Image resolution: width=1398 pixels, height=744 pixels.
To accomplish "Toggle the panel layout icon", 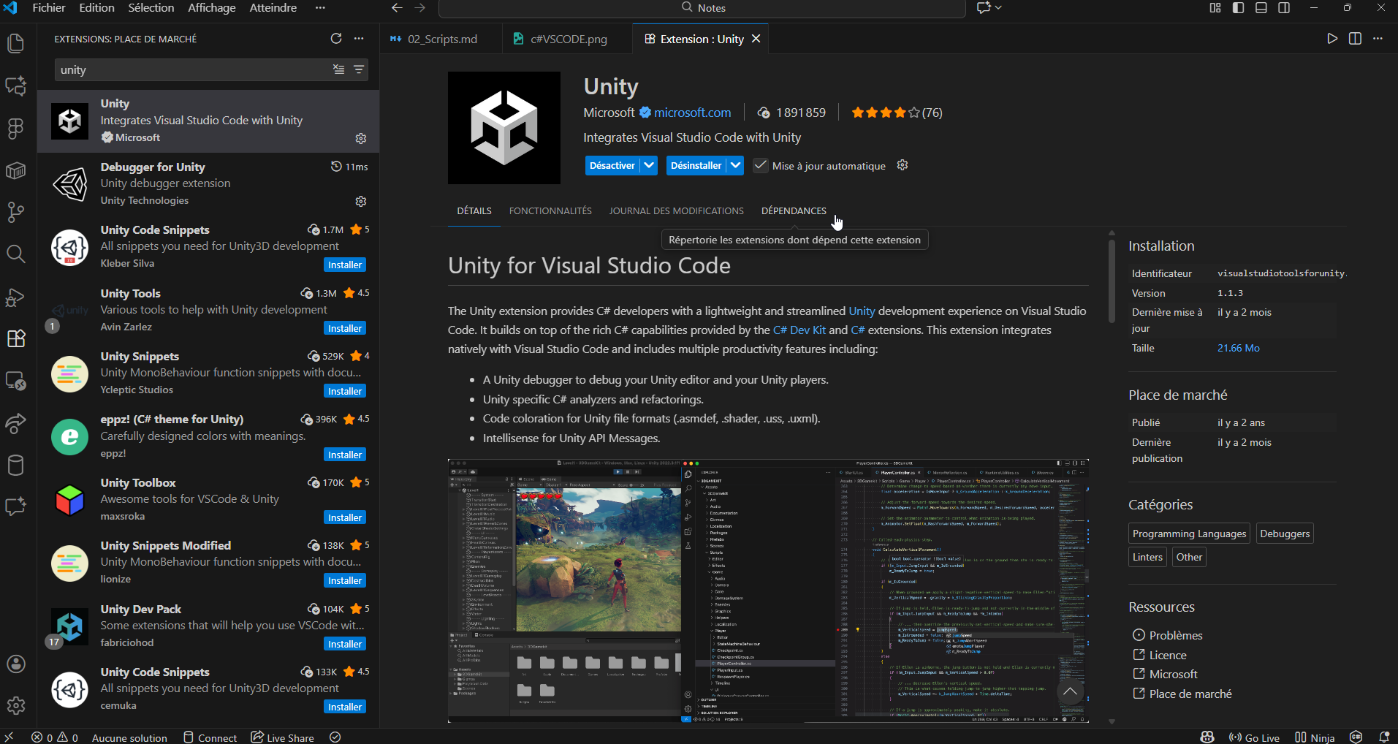I will click(1261, 8).
